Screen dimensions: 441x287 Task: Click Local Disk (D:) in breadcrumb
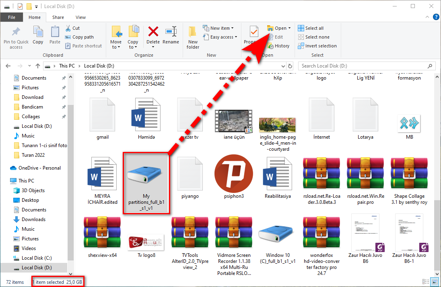99,66
